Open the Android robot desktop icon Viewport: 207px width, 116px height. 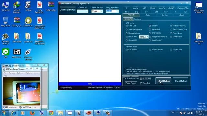coord(28,22)
